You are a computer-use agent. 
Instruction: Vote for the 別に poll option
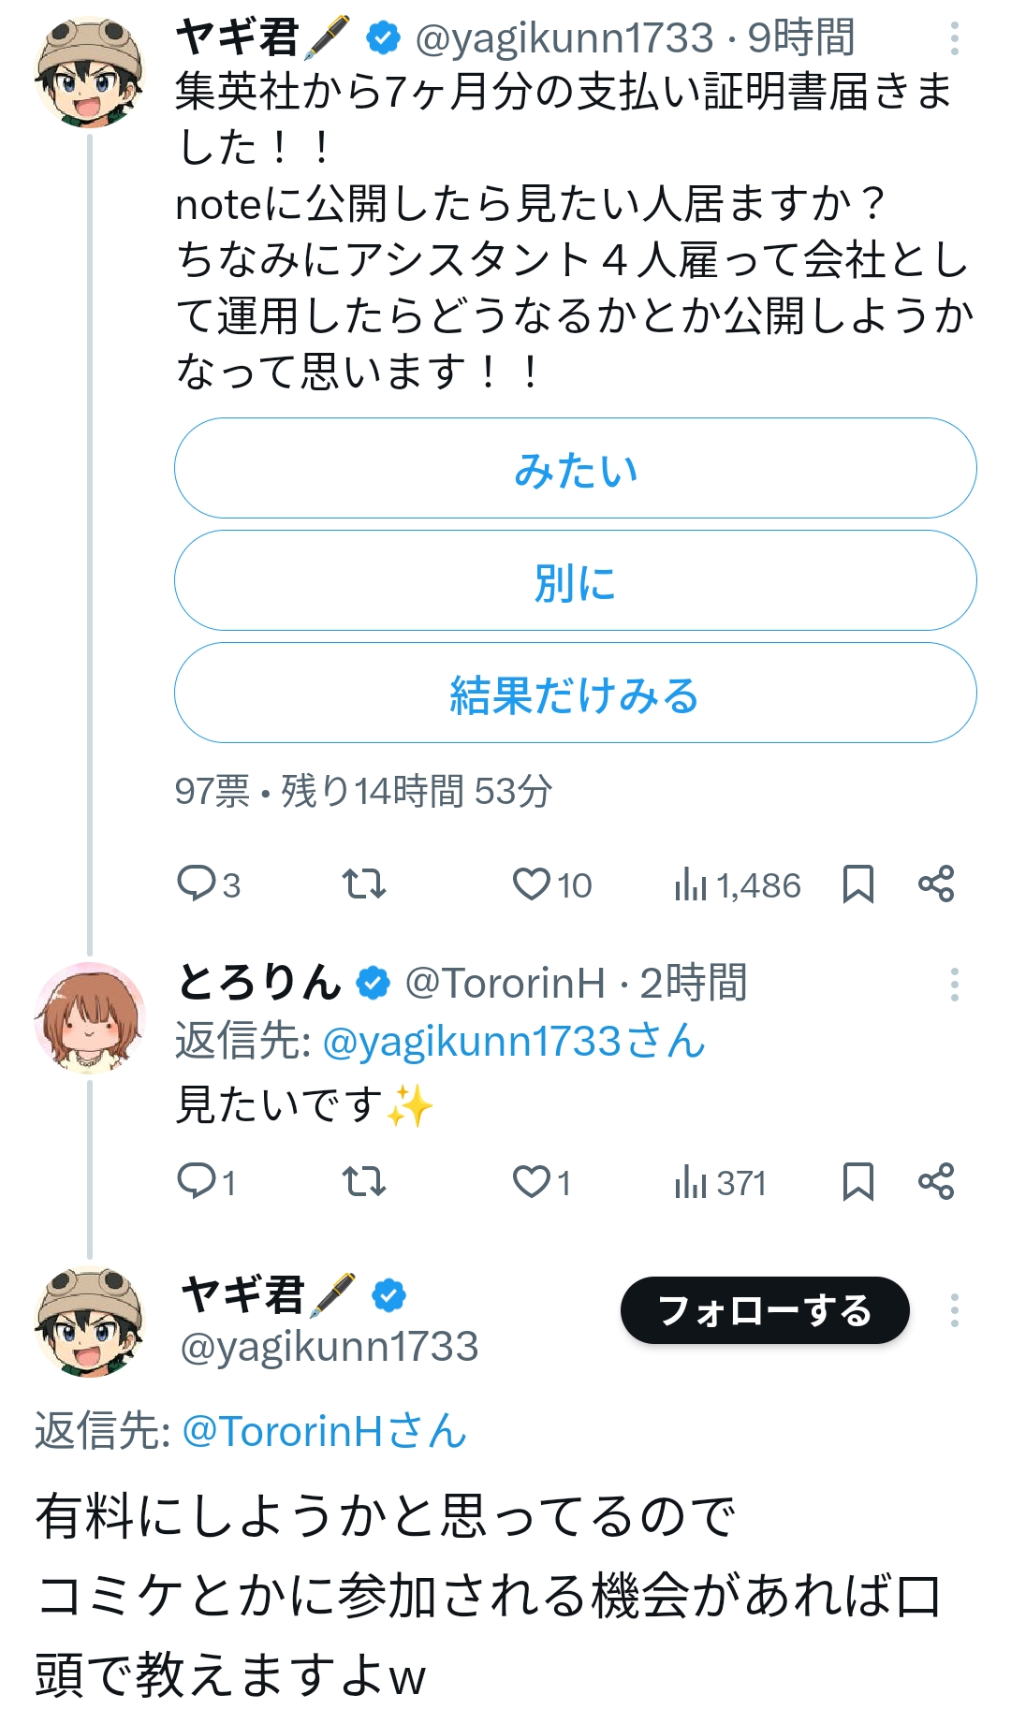(575, 581)
